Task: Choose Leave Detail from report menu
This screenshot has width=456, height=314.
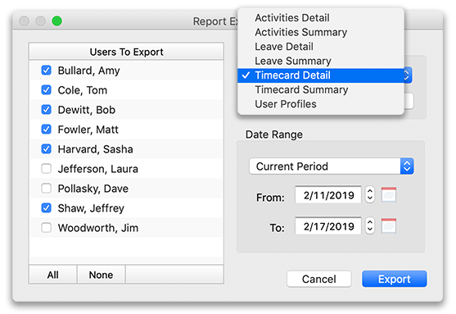Action: click(321, 47)
